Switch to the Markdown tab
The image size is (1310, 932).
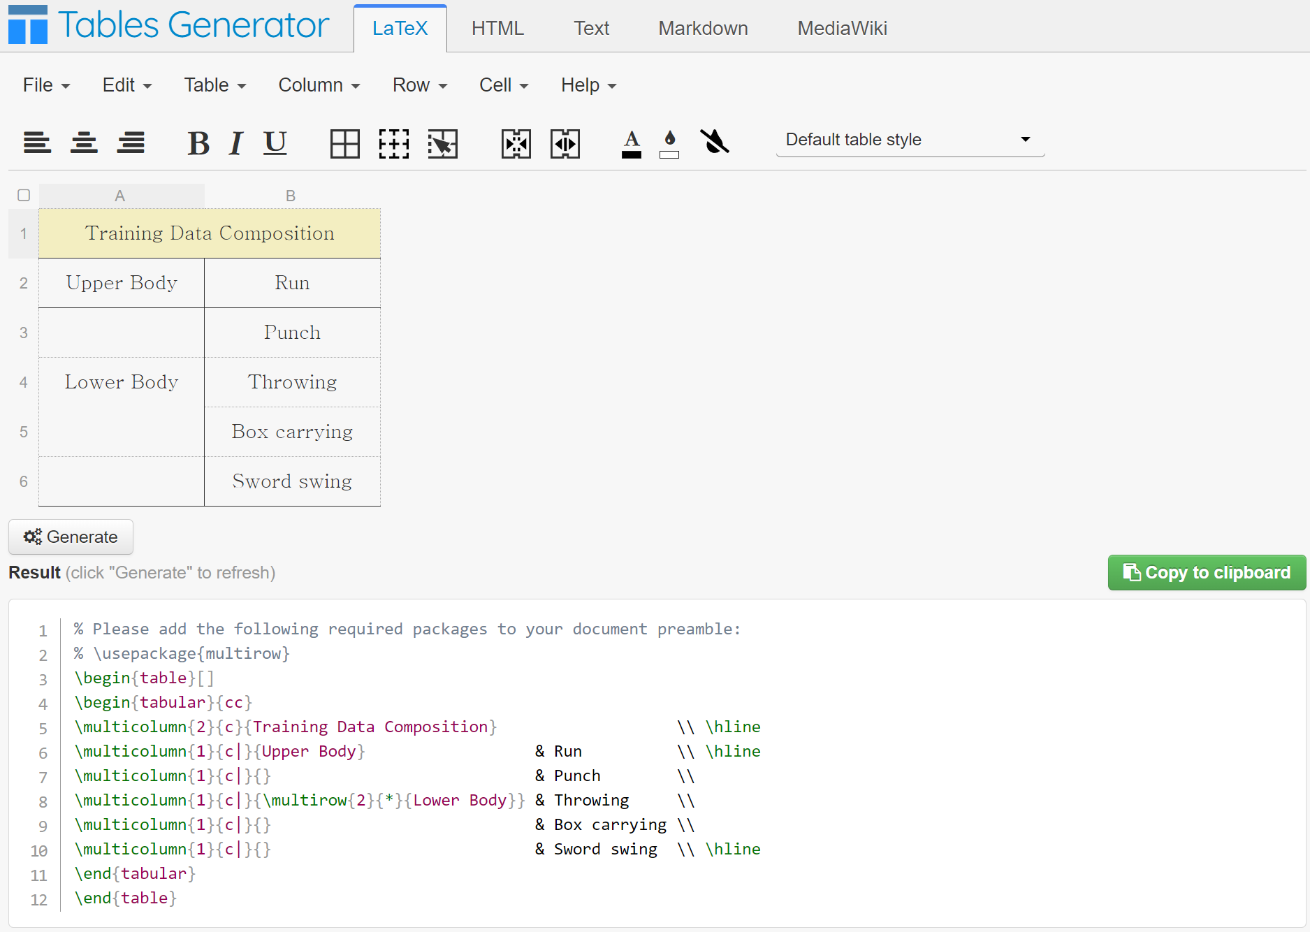703,29
